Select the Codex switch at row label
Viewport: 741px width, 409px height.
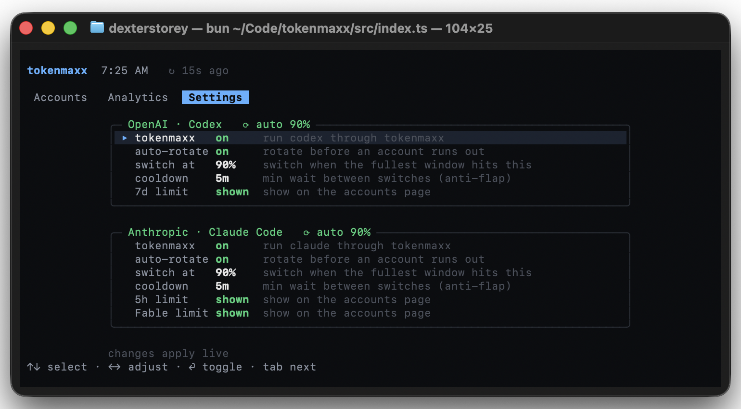tap(165, 165)
